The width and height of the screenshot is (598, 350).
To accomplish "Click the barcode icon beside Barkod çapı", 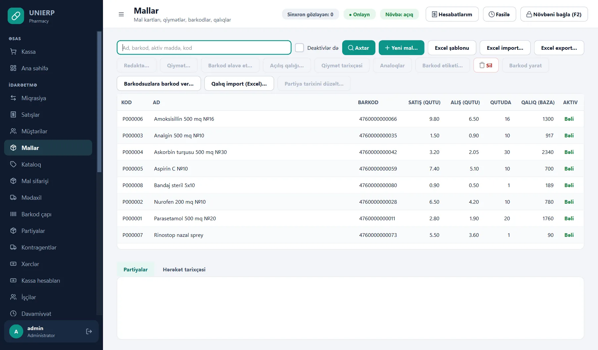I will pos(13,214).
